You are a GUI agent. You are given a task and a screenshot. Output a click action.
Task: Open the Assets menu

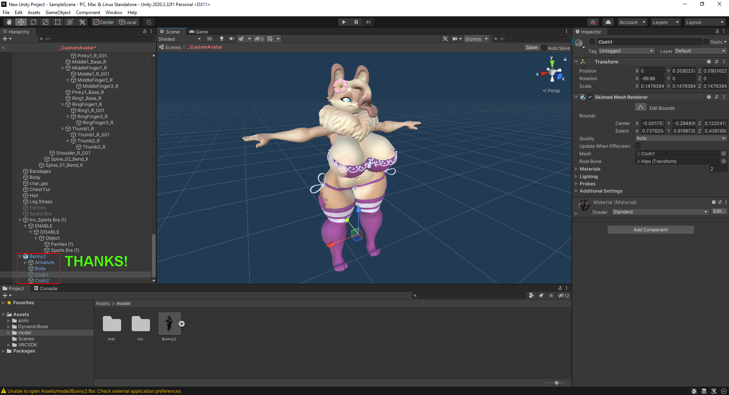pyautogui.click(x=34, y=12)
